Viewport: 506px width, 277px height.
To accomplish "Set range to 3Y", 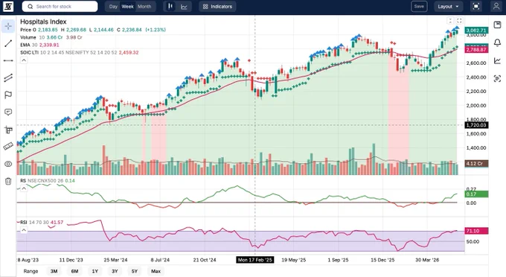I will pos(115,271).
